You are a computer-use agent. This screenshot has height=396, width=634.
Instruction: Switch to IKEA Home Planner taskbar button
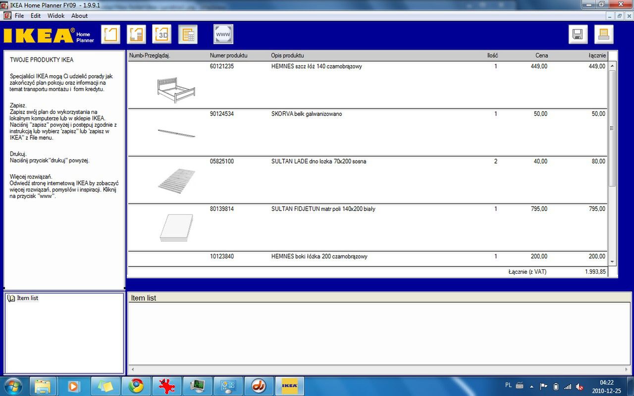tap(289, 386)
